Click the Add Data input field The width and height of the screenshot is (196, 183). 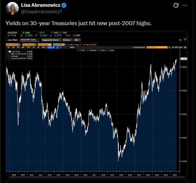coord(157,47)
